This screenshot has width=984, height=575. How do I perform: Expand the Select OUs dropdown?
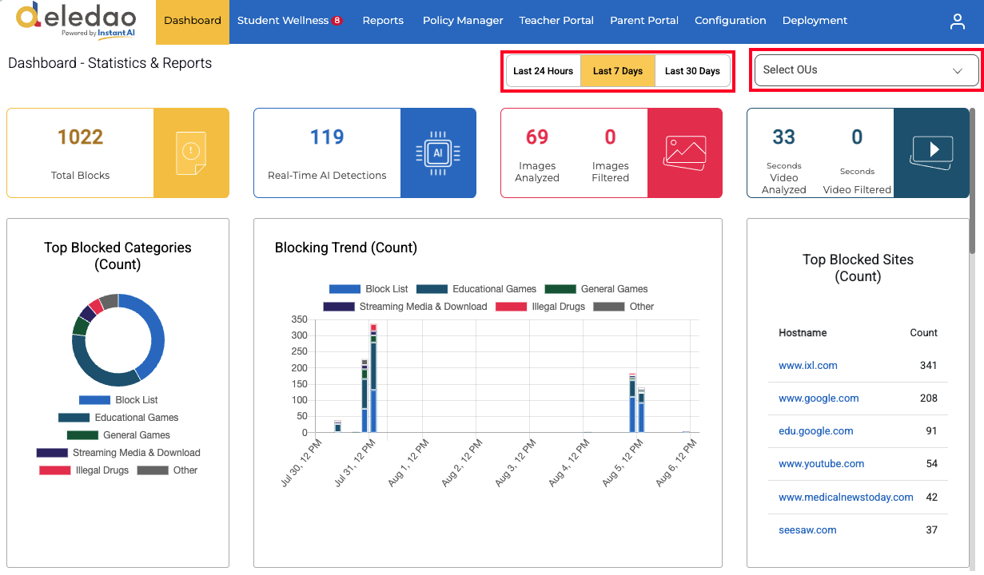point(866,70)
